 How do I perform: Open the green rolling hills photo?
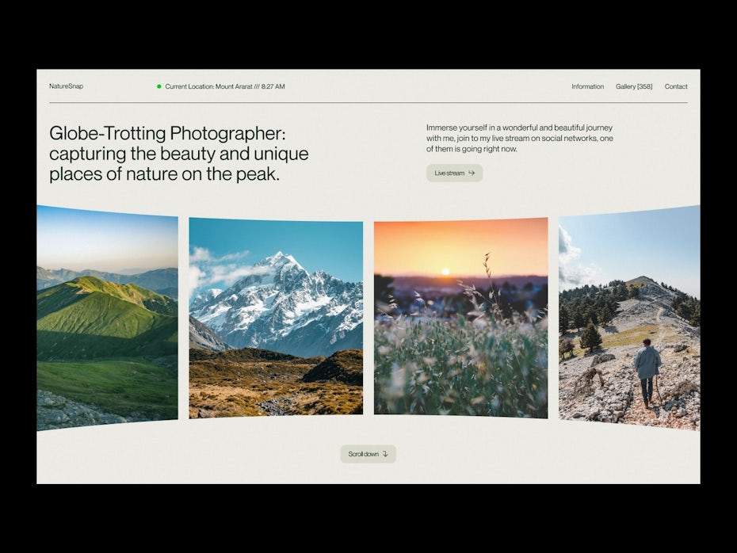pyautogui.click(x=107, y=317)
